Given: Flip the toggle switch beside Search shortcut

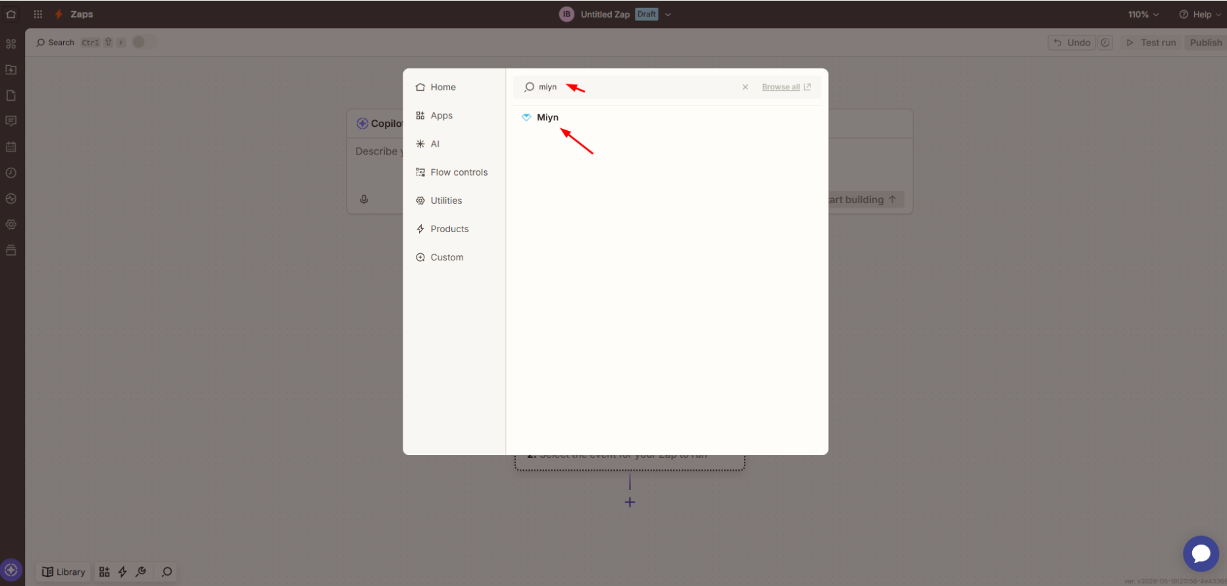Looking at the screenshot, I should [143, 42].
